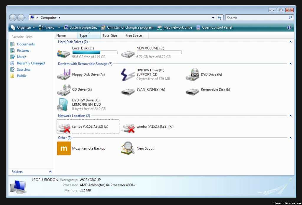The height and width of the screenshot is (205, 302).
Task: Select the Floppy Disk Drive (A:) icon
Action: [64, 75]
